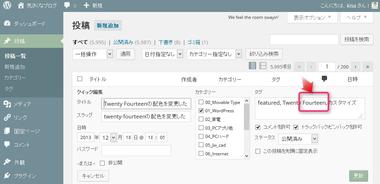Screen dimensions: 380x184
Task: Open the comments bubble in admin bar
Action: (67, 5)
